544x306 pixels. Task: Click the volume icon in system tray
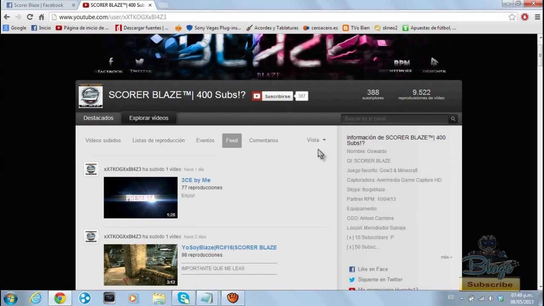(x=491, y=298)
